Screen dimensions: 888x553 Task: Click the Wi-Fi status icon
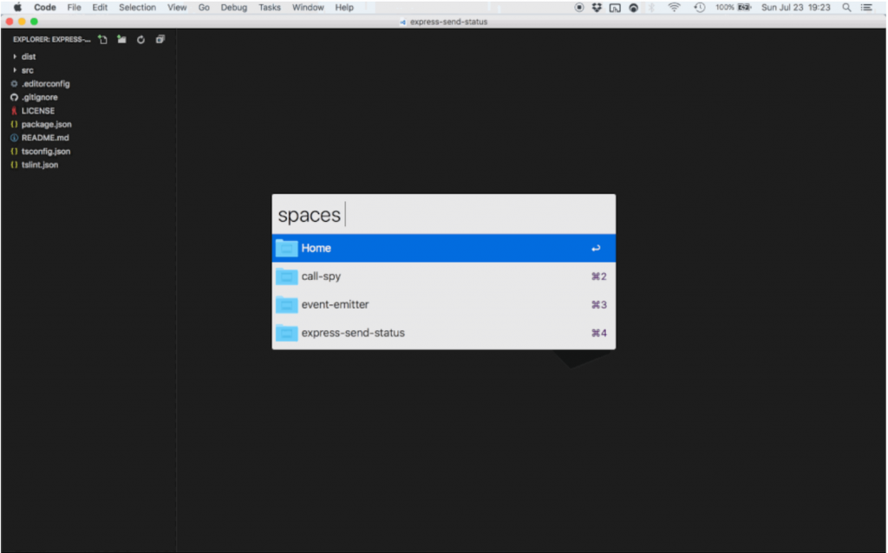[674, 7]
